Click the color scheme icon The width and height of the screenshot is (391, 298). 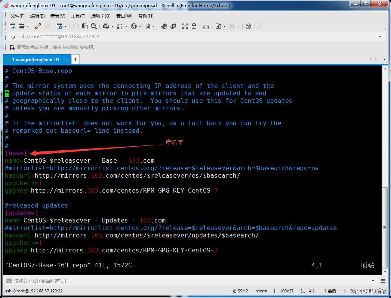point(120,26)
